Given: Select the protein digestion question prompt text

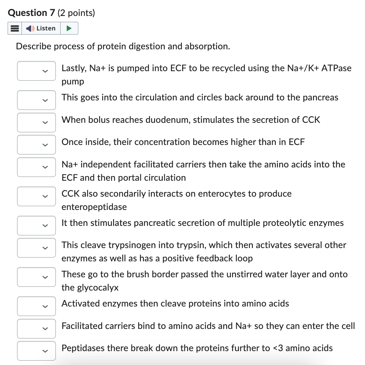Looking at the screenshot, I should tap(123, 46).
